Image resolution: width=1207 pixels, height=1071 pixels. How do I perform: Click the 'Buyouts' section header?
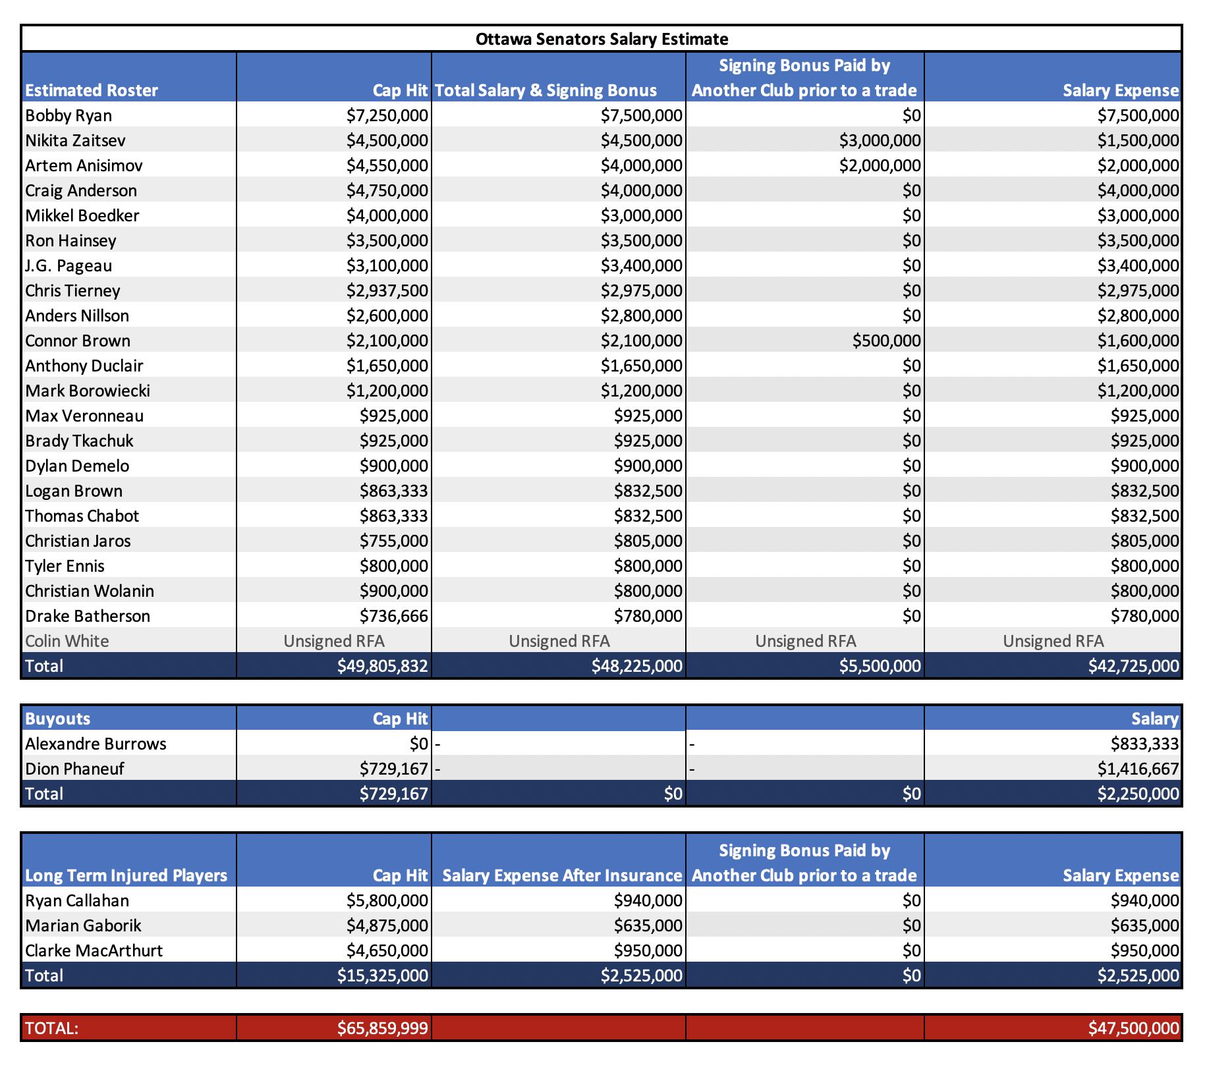click(x=129, y=719)
